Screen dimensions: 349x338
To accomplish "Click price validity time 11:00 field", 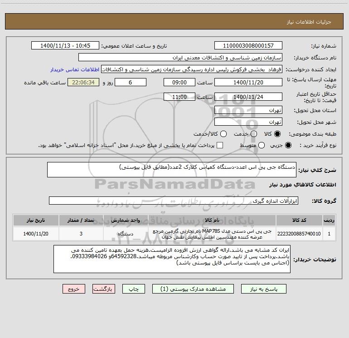I will [179, 97].
